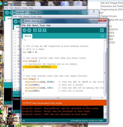Click line number 15 in status bar
Image resolution: width=123 pixels, height=127 pixels.
click(x=24, y=121)
